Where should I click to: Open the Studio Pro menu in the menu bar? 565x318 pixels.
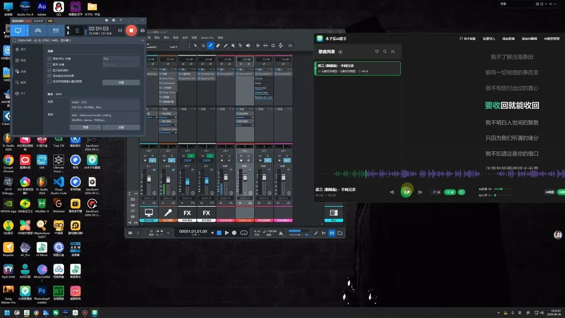(x=207, y=38)
